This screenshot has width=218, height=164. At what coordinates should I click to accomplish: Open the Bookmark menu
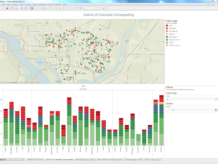tap(42, 4)
